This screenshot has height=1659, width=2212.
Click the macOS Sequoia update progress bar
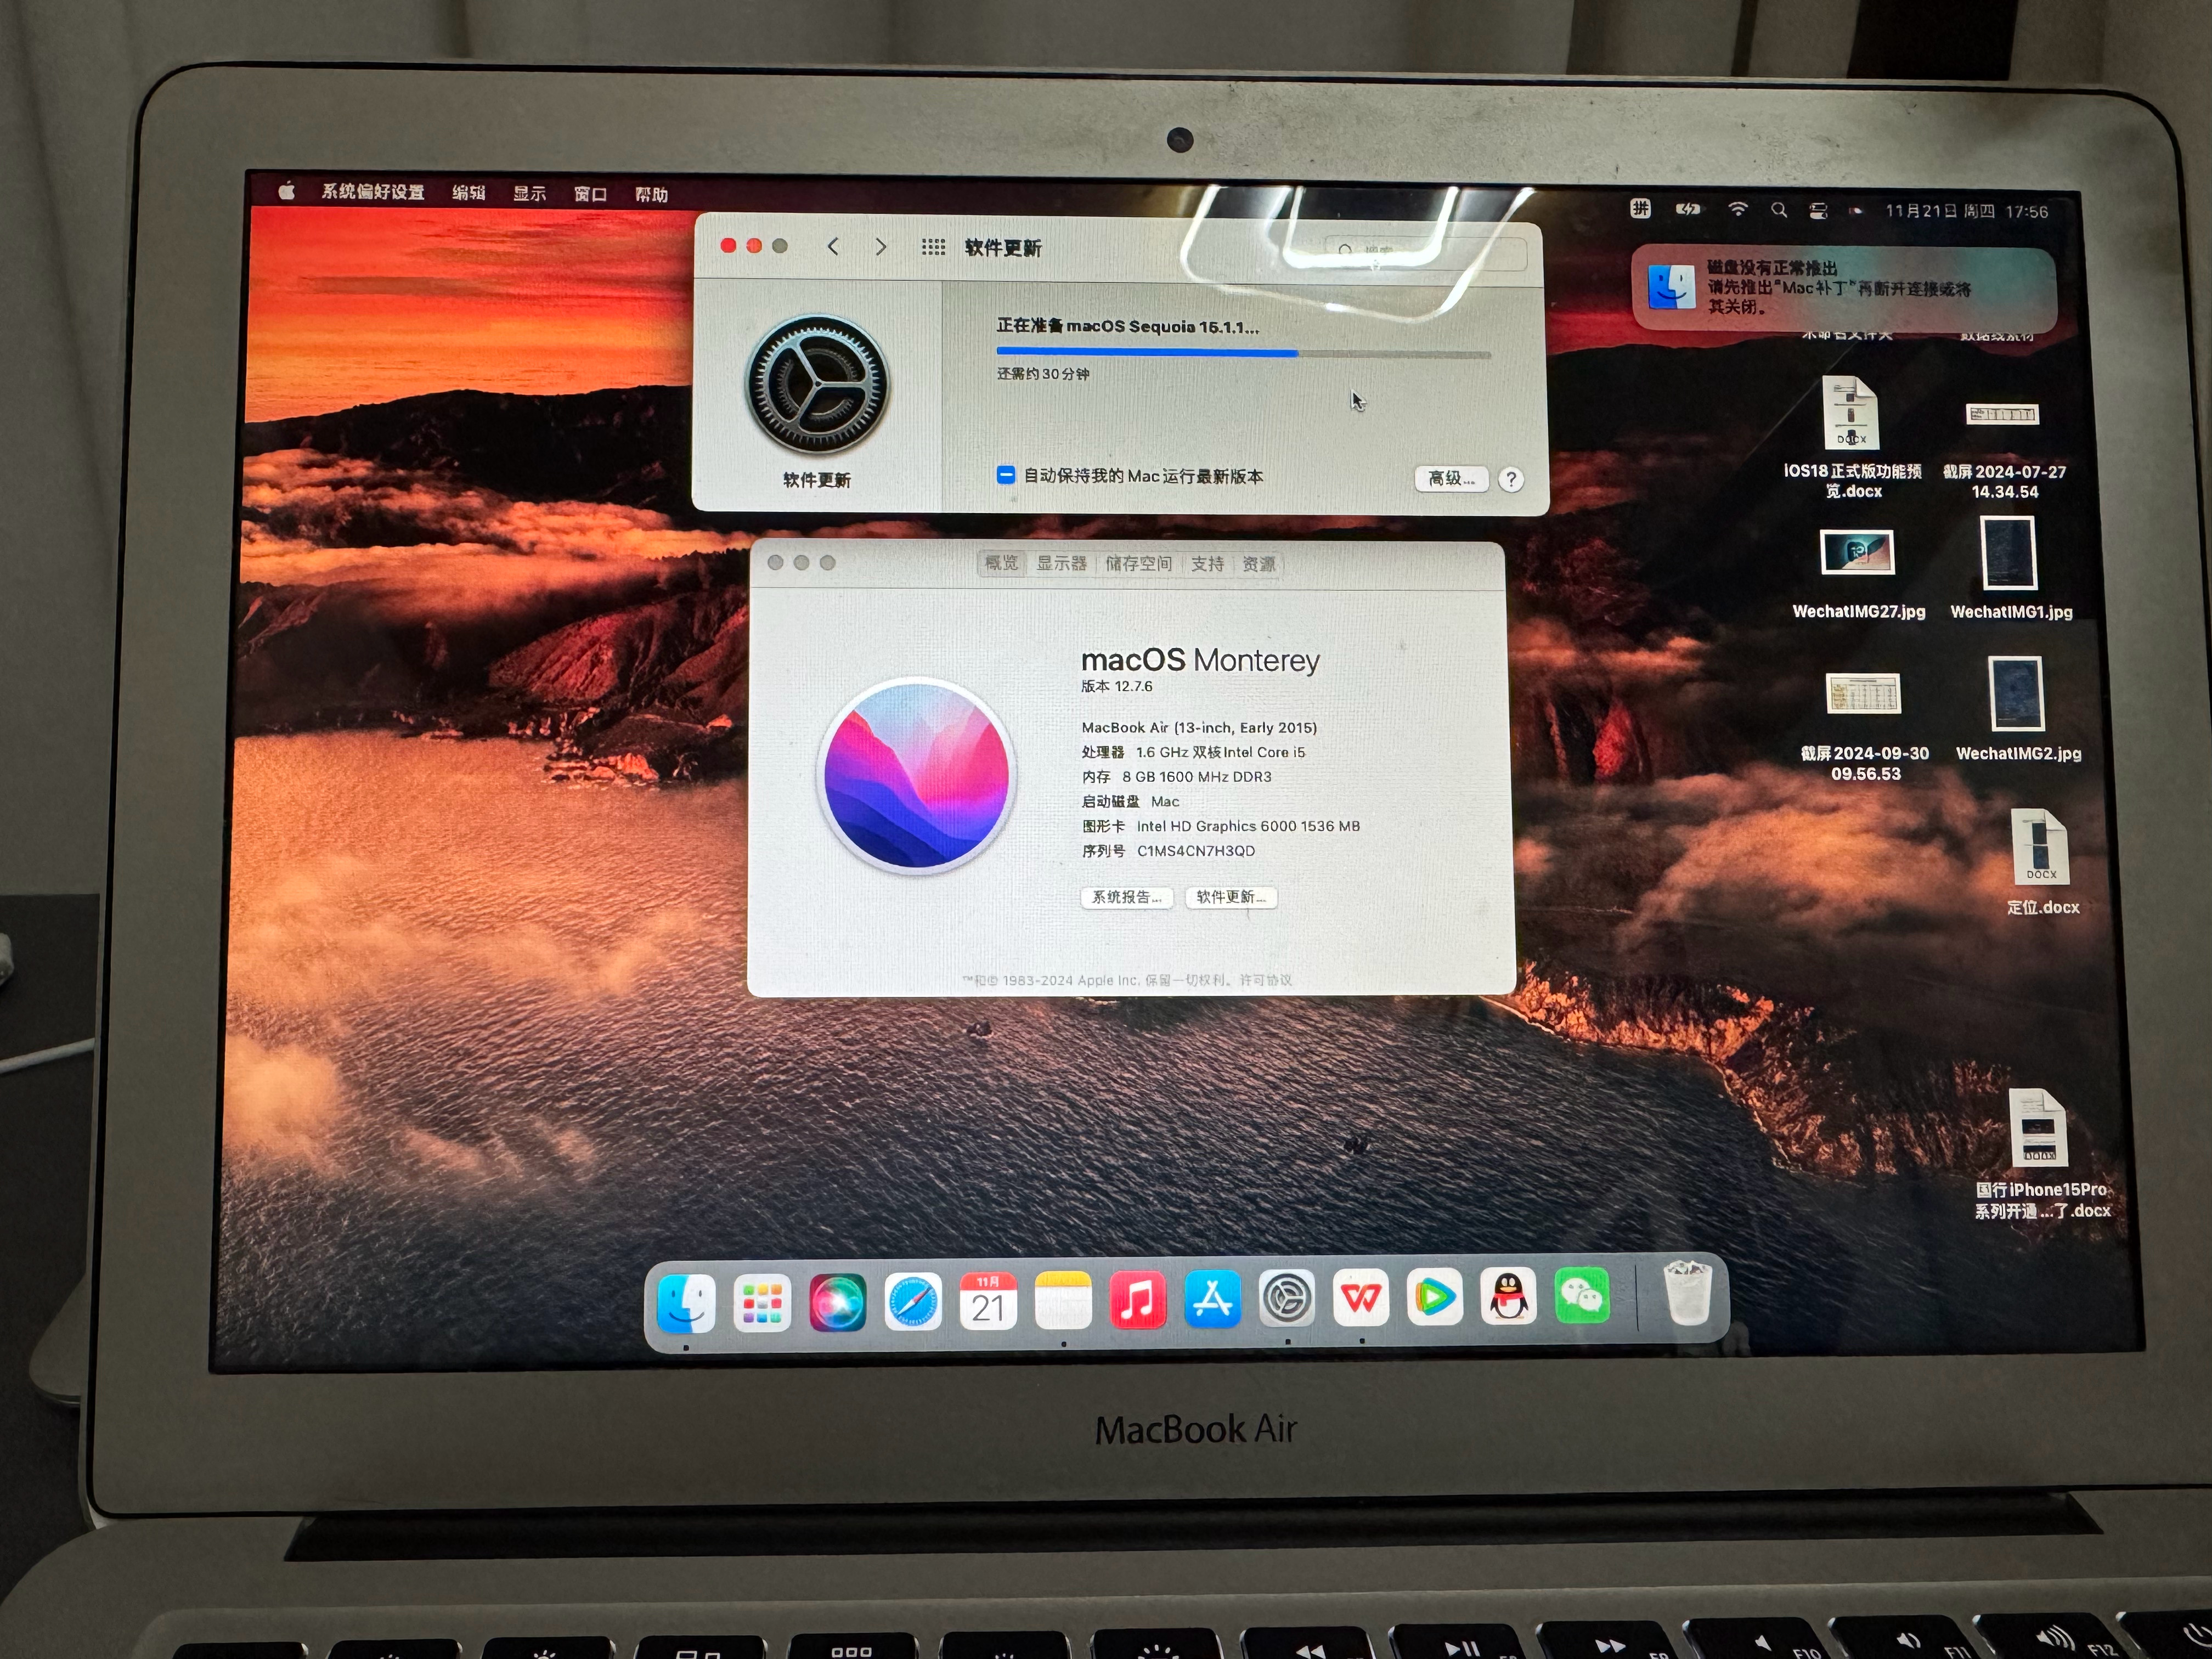click(x=1243, y=353)
